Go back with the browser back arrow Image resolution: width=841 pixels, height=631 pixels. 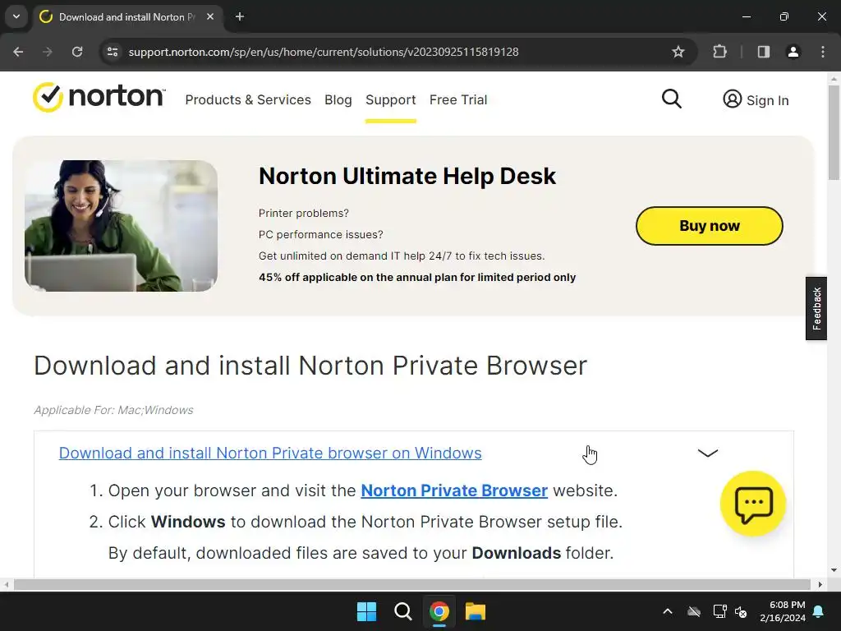[18, 52]
